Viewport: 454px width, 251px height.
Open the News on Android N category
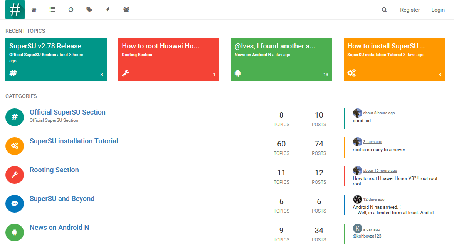[59, 228]
